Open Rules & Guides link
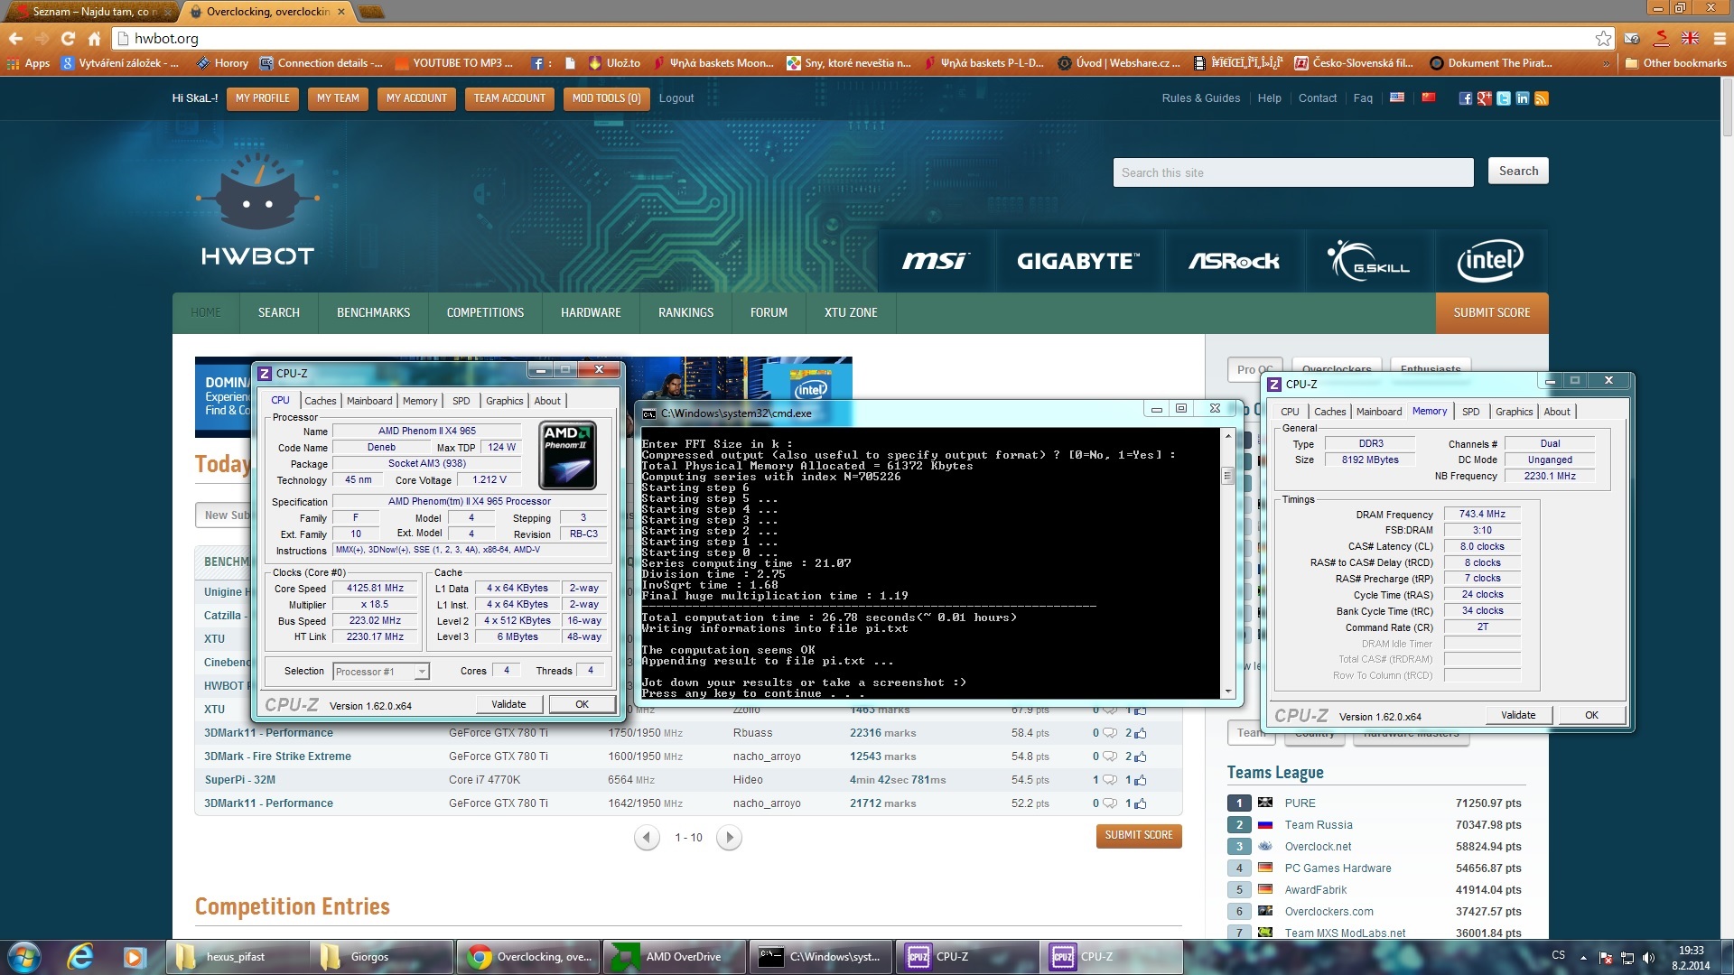The width and height of the screenshot is (1734, 975). click(x=1200, y=98)
